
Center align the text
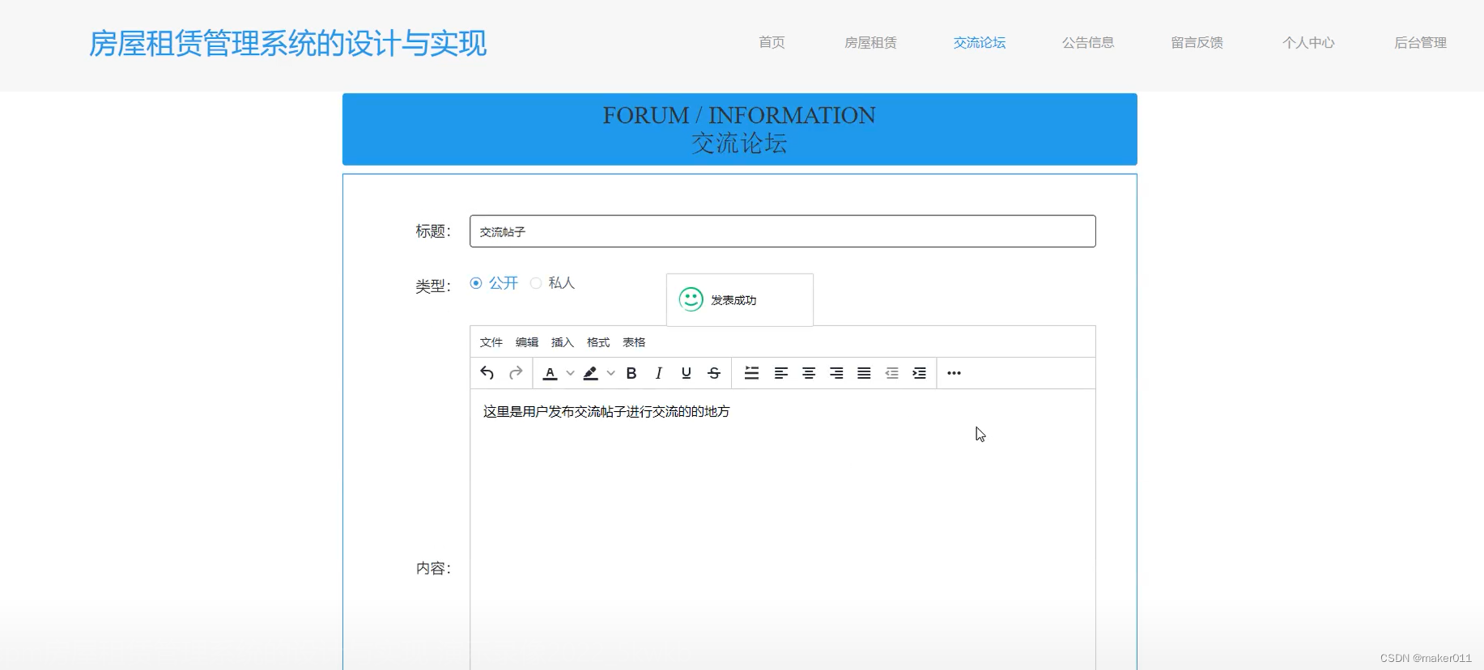point(809,373)
